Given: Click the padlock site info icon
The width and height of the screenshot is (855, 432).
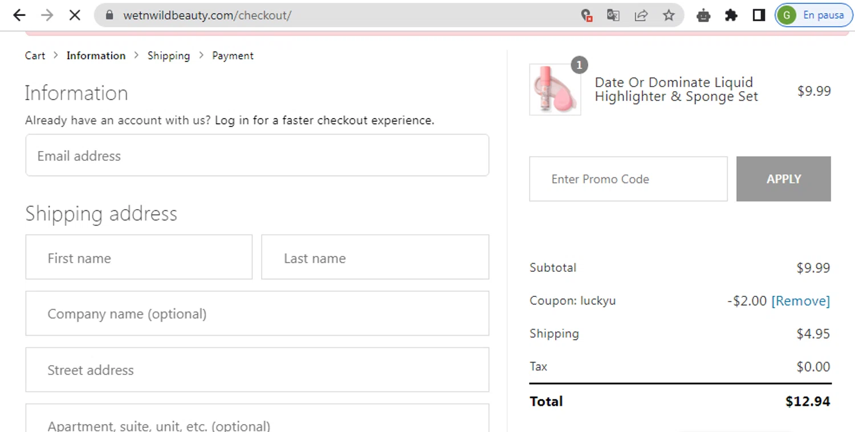Looking at the screenshot, I should pyautogui.click(x=110, y=15).
